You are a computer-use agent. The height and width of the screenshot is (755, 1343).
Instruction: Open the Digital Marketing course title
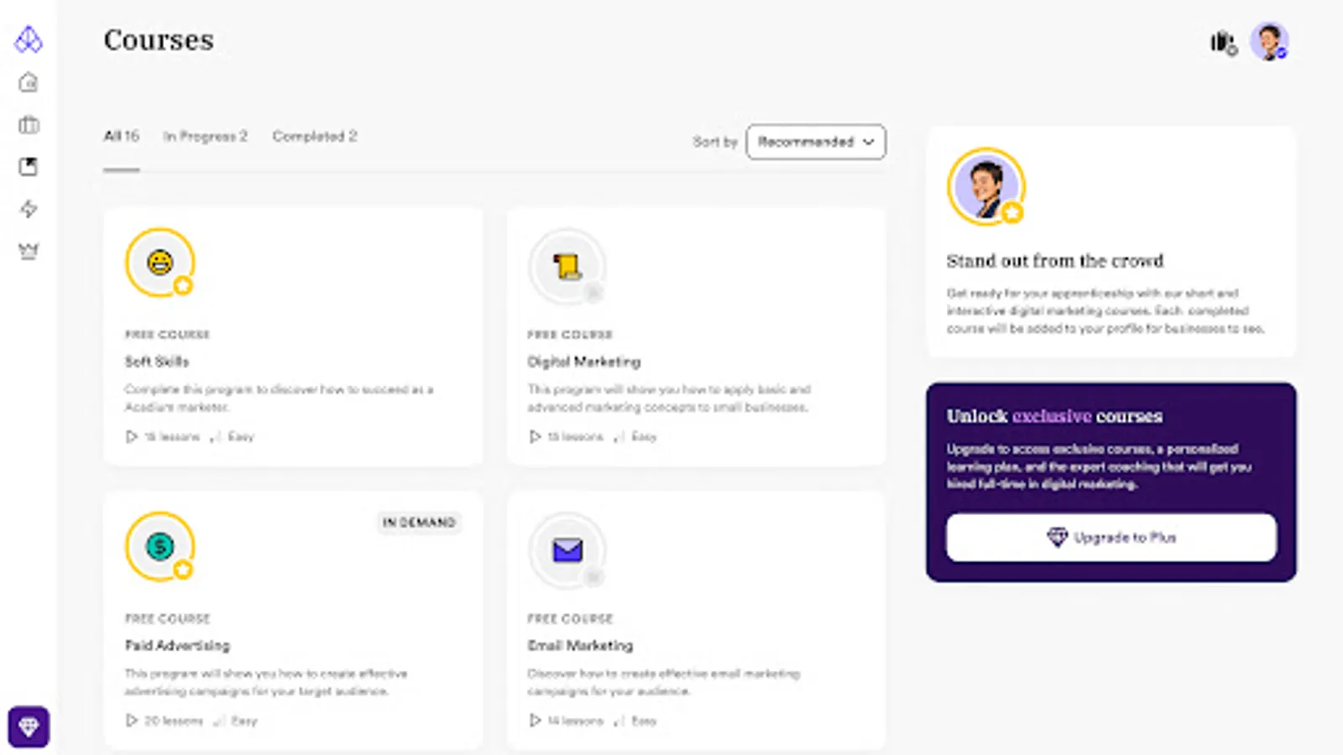pyautogui.click(x=583, y=362)
